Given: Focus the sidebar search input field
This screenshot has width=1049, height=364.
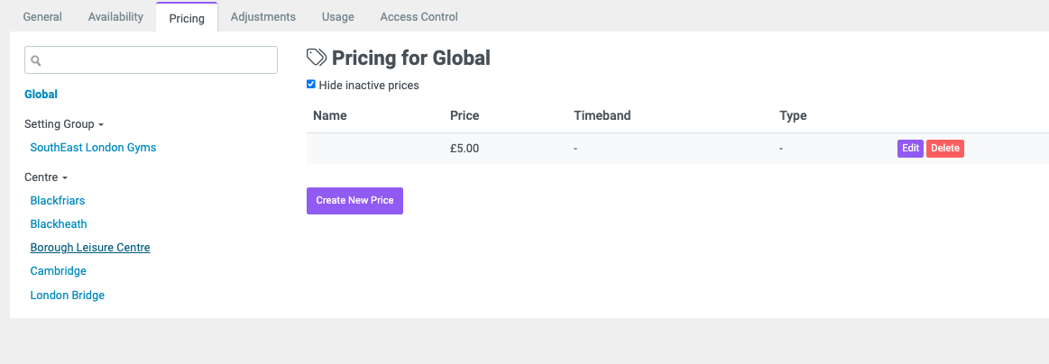Looking at the screenshot, I should [x=152, y=60].
